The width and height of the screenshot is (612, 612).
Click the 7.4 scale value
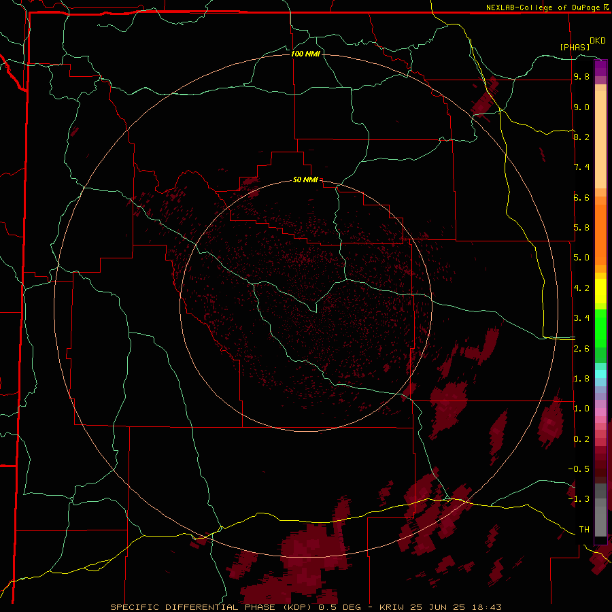tap(581, 167)
